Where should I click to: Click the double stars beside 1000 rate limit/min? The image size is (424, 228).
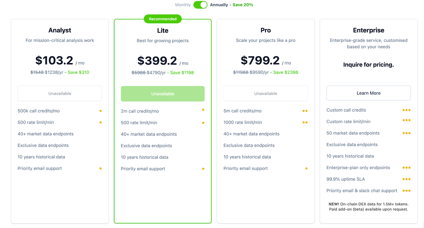305,122
